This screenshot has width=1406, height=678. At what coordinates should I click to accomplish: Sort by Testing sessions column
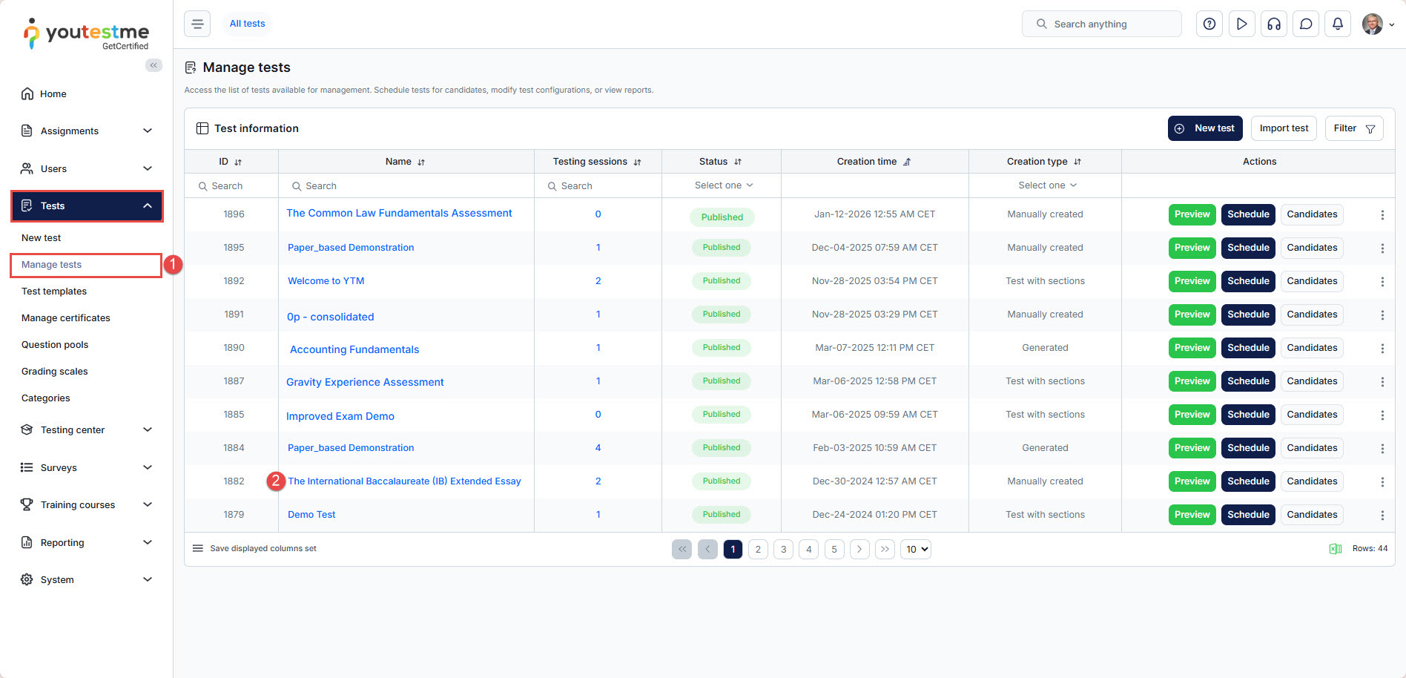(x=637, y=162)
